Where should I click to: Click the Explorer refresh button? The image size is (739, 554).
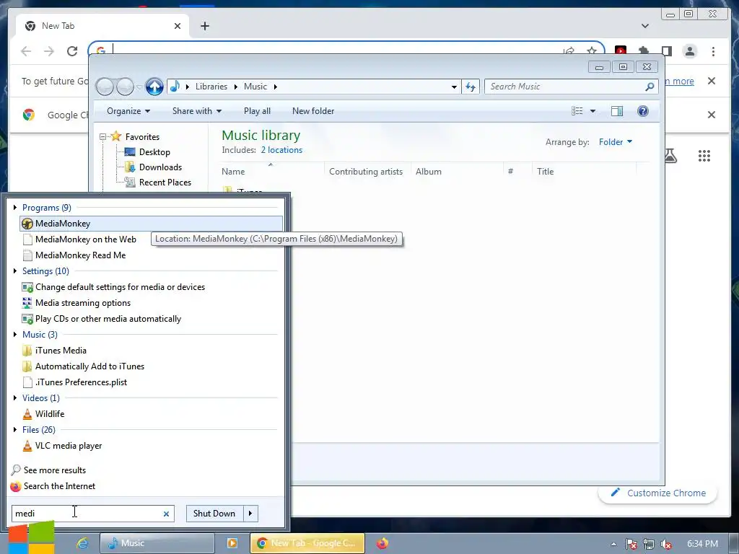tap(471, 87)
